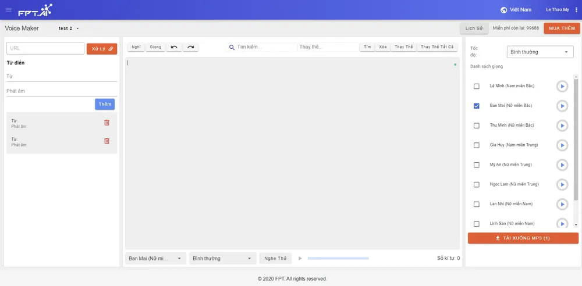Uncheck the Ban Mai (Nữ miền Bắc) checkbox
Viewport: 582px width, 286px height.
click(x=477, y=106)
